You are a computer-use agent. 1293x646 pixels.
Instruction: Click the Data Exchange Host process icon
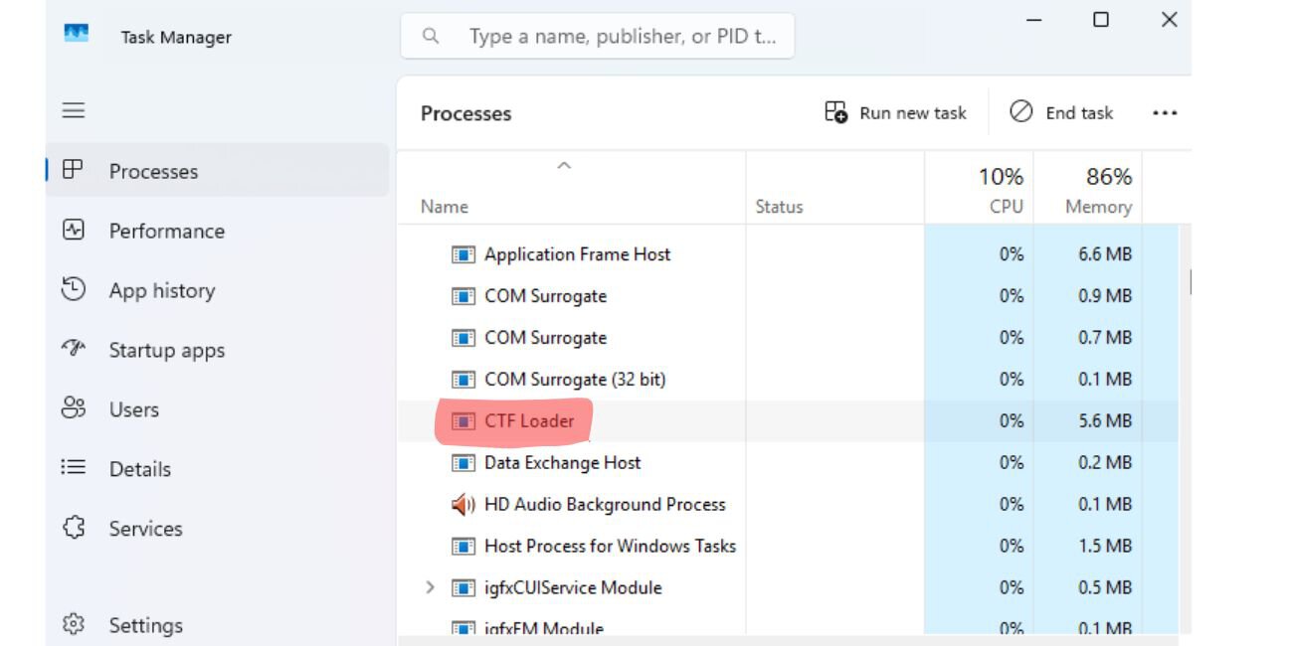462,463
